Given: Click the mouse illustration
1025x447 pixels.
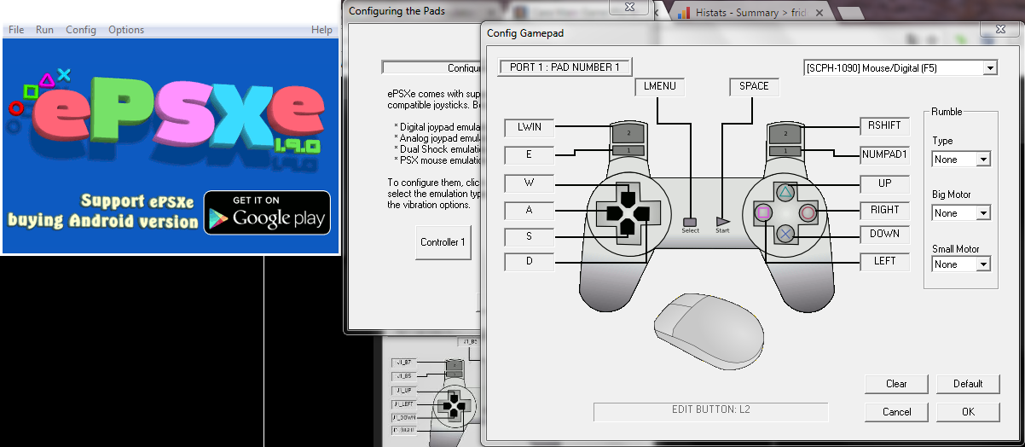Looking at the screenshot, I should point(709,331).
